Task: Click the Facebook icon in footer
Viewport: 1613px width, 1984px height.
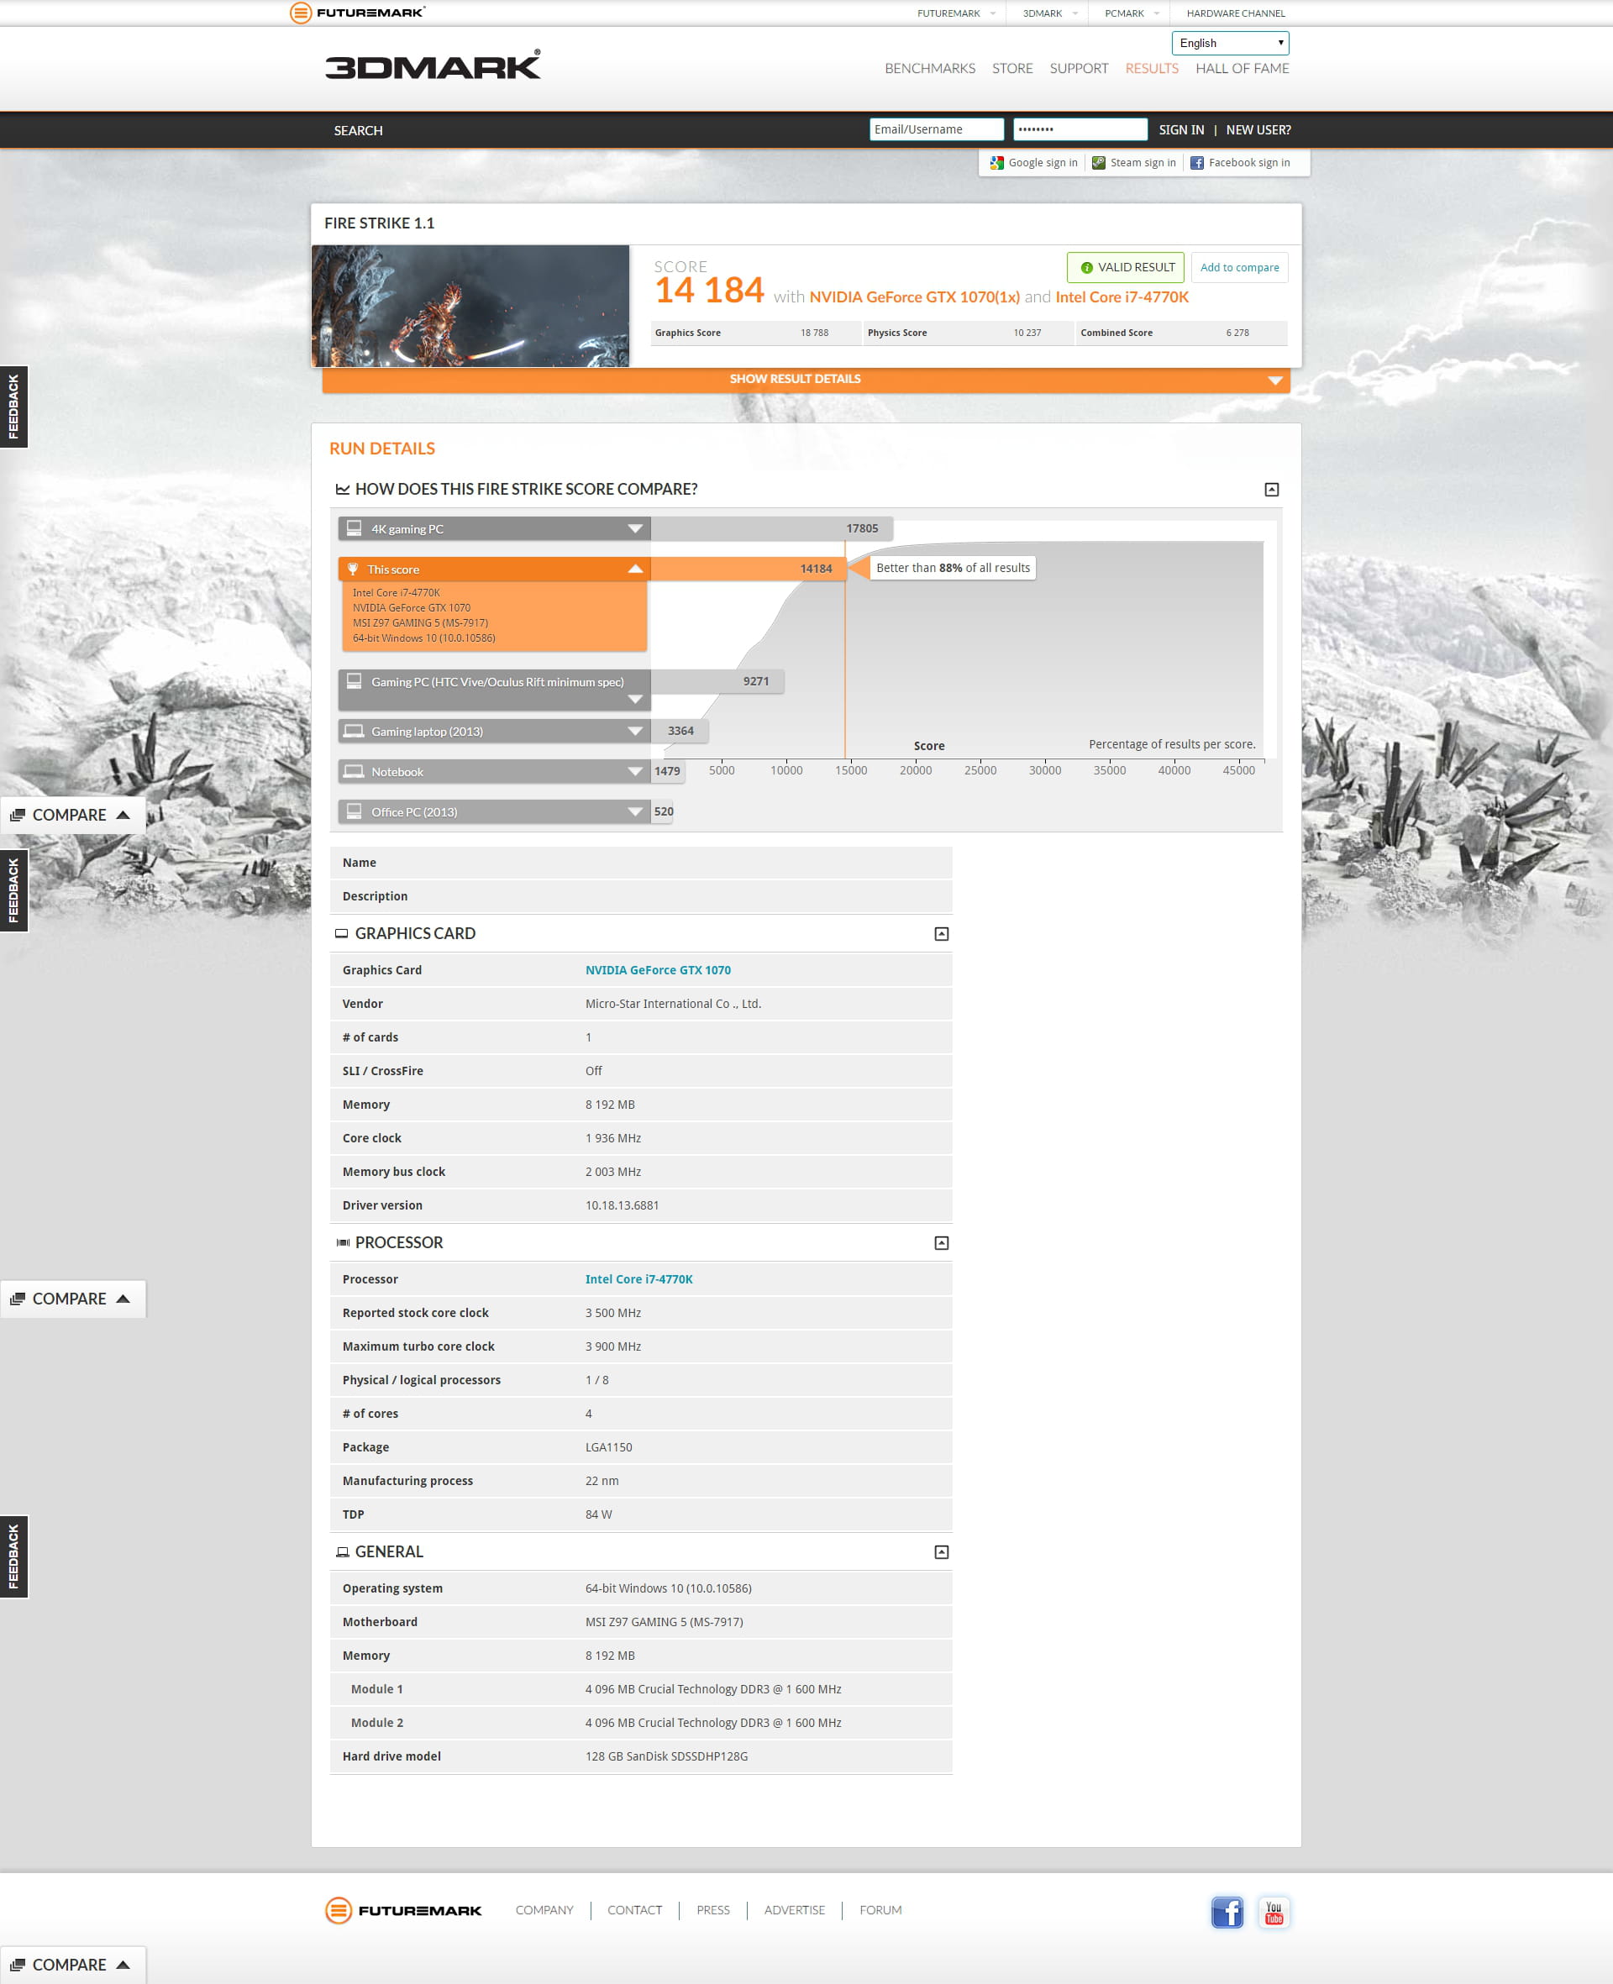Action: click(1227, 1912)
